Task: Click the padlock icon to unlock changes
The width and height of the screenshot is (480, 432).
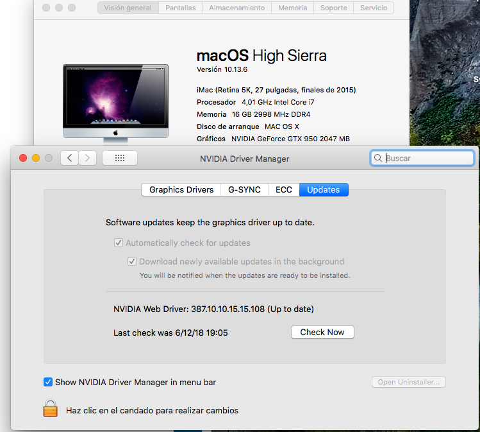Action: 51,408
